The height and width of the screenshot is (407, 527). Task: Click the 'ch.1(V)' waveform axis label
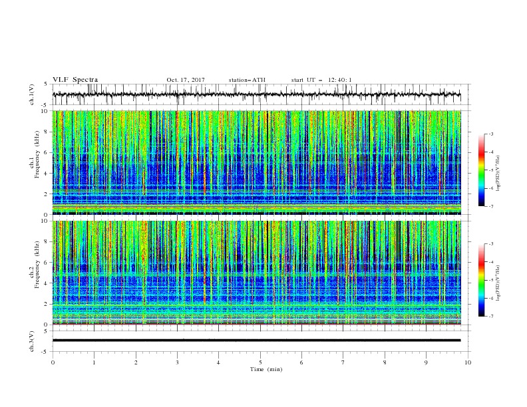[32, 94]
